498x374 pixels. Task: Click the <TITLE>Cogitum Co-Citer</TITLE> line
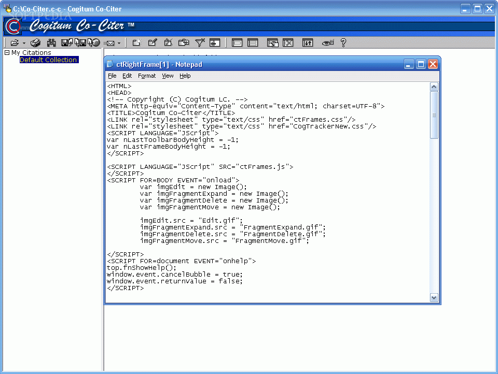[x=171, y=113]
